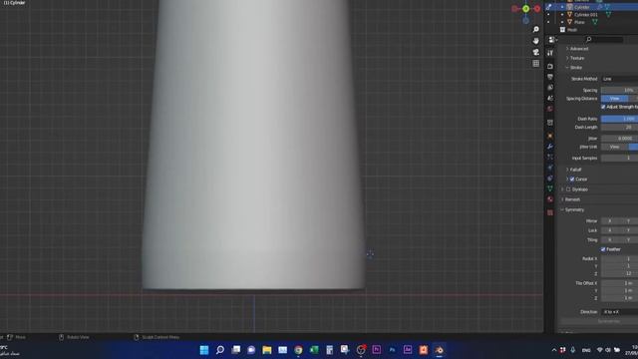Screen dimensions: 638x359
Task: Toggle the Curve checkbox
Action: 572,179
